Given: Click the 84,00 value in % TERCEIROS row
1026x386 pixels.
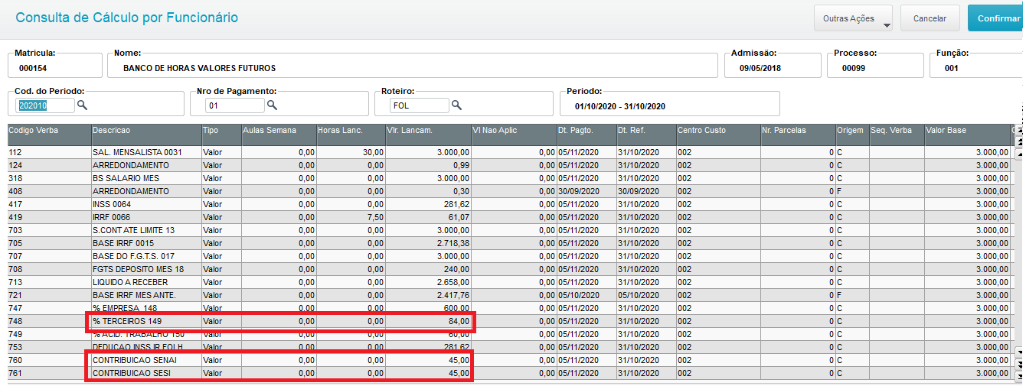Looking at the screenshot, I should click(x=427, y=321).
